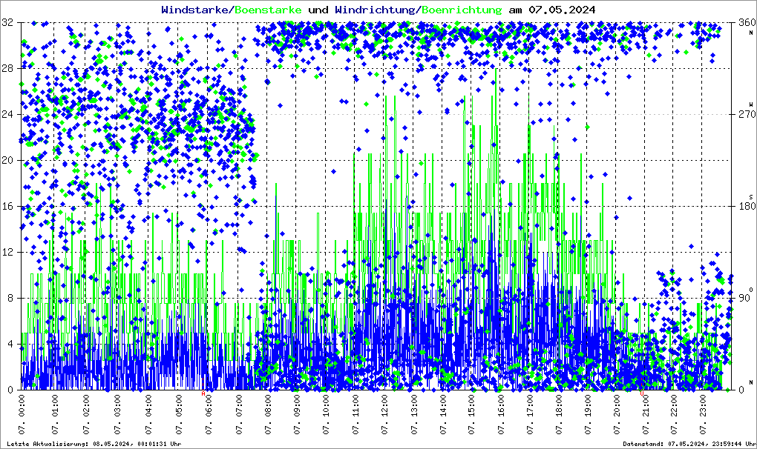Click the O compass letter above 90
Screen dimensions: 757x449
[750, 289]
